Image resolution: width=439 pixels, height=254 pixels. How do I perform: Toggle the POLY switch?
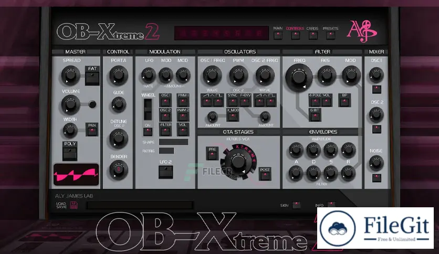[70, 154]
